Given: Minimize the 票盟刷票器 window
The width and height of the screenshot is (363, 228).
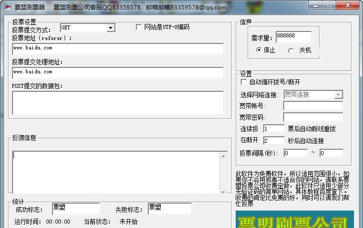Looking at the screenshot, I should (316, 5).
